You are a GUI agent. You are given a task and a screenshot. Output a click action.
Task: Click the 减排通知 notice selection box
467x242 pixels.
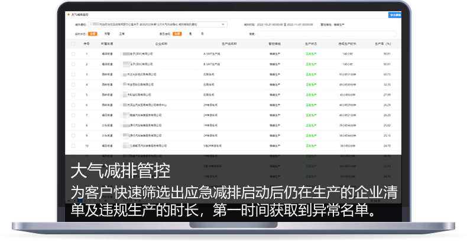(x=154, y=25)
